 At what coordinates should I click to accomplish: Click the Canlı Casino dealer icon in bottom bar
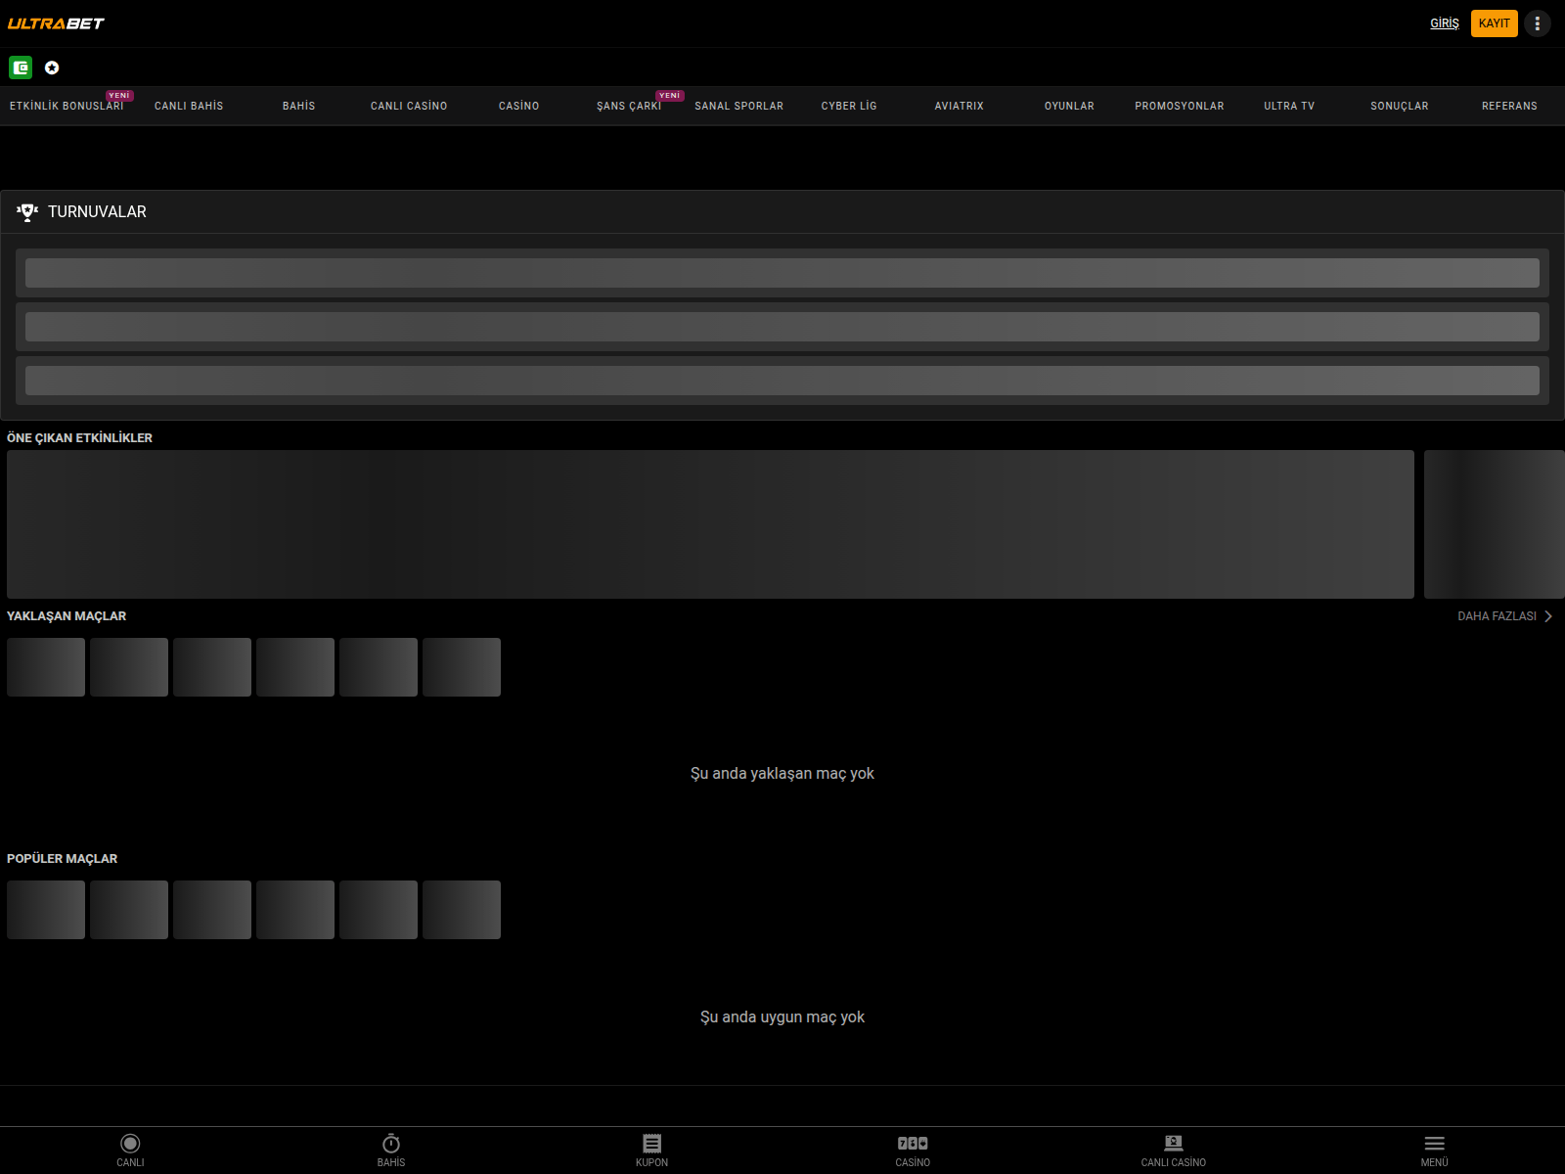click(1174, 1144)
